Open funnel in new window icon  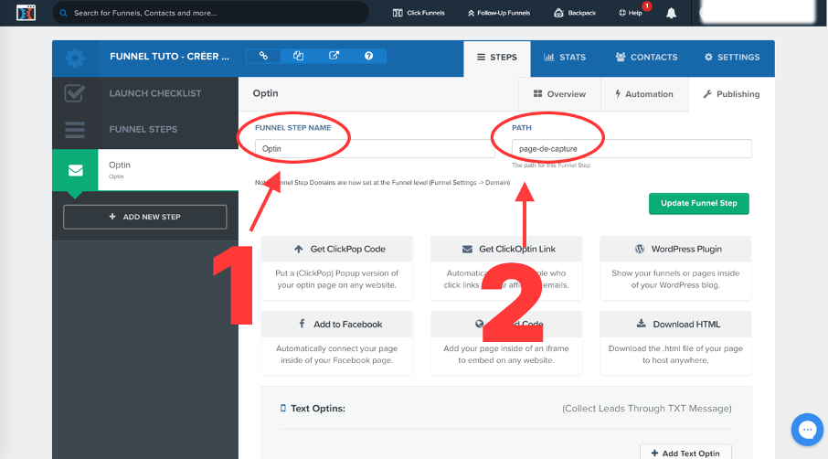(334, 56)
